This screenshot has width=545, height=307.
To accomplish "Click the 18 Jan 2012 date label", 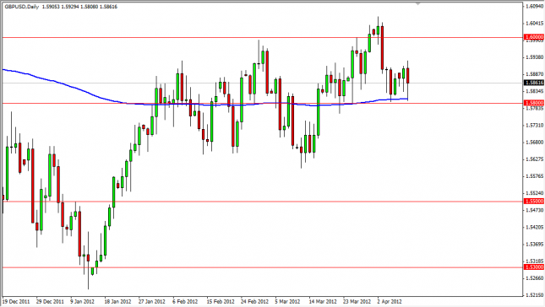I will tap(117, 301).
